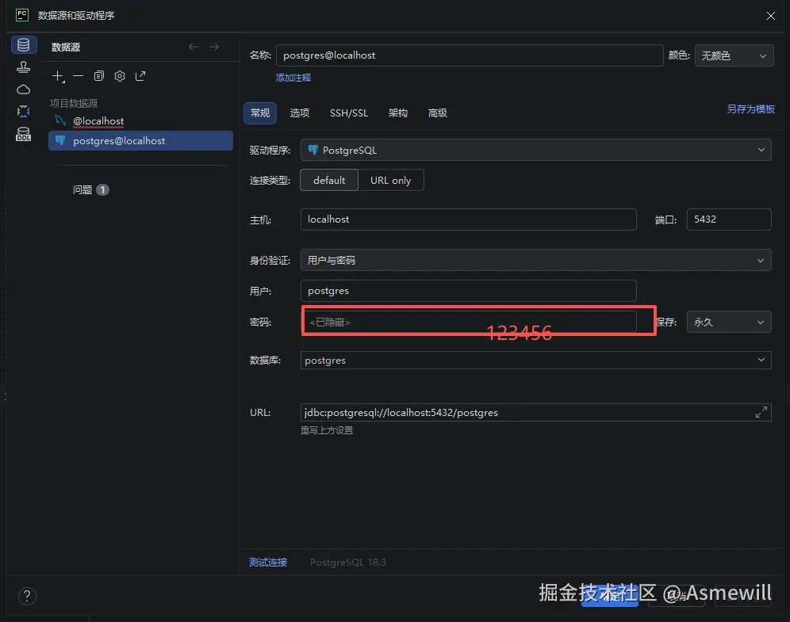790x622 pixels.
Task: Switch to the 架构 tab
Action: (397, 113)
